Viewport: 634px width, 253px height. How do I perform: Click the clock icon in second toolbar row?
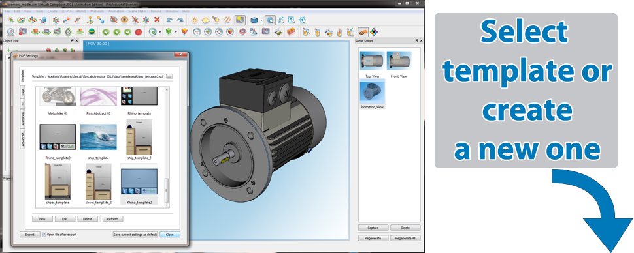[x=11, y=31]
